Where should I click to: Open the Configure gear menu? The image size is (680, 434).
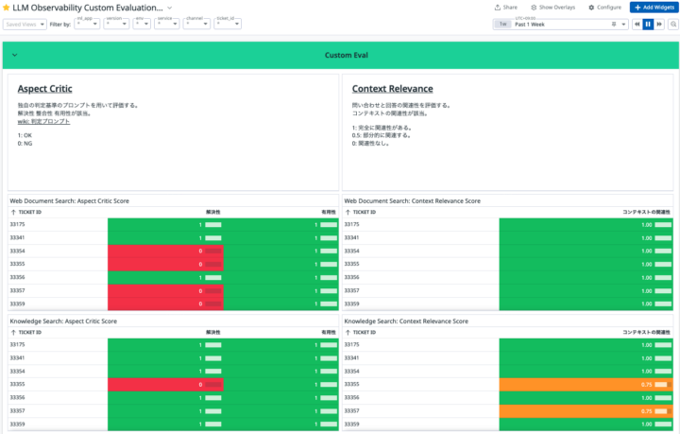(604, 8)
